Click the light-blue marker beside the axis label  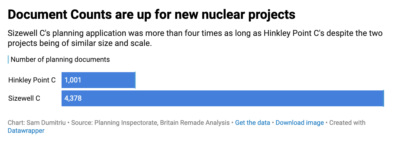click(8, 59)
